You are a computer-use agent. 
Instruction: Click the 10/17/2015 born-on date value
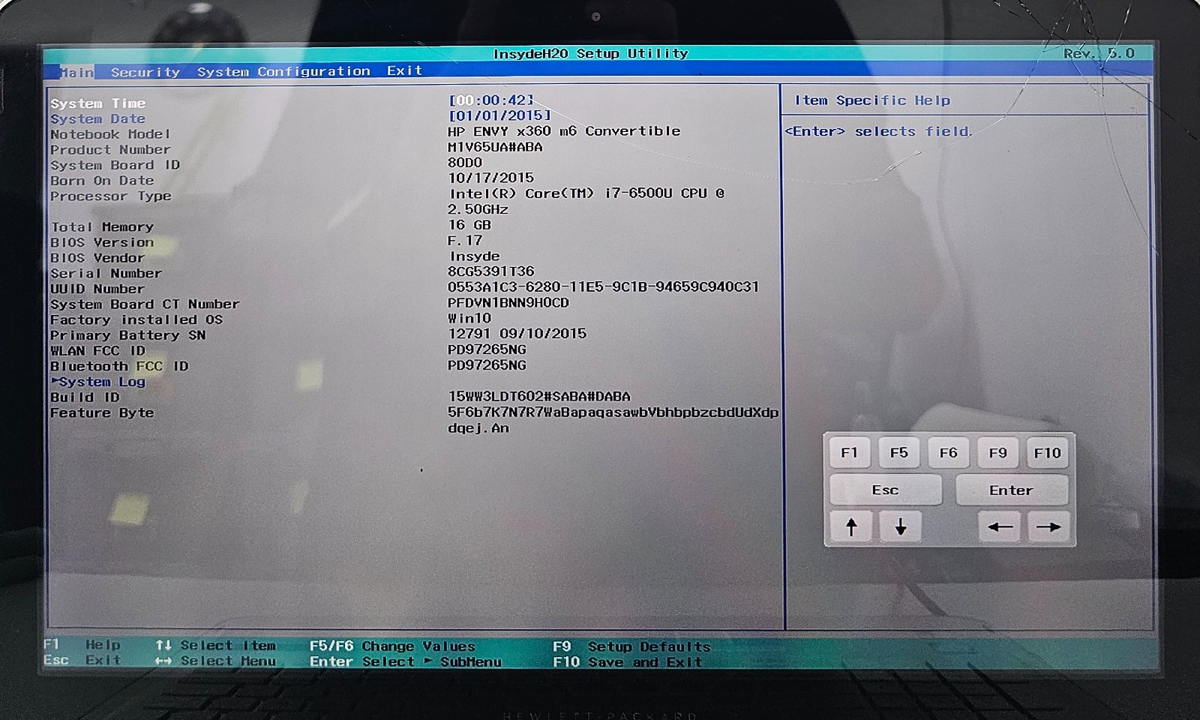pyautogui.click(x=491, y=178)
